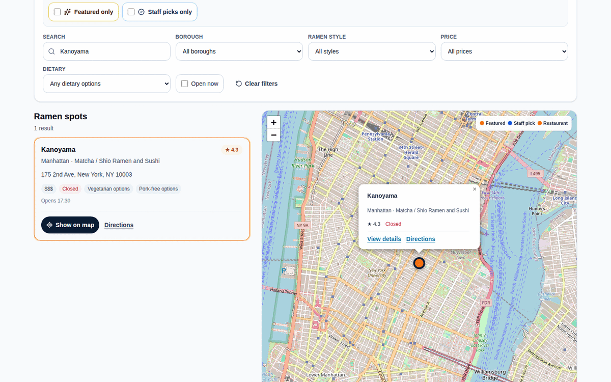Click the Ramen spots heading
The width and height of the screenshot is (611, 382).
pyautogui.click(x=61, y=117)
